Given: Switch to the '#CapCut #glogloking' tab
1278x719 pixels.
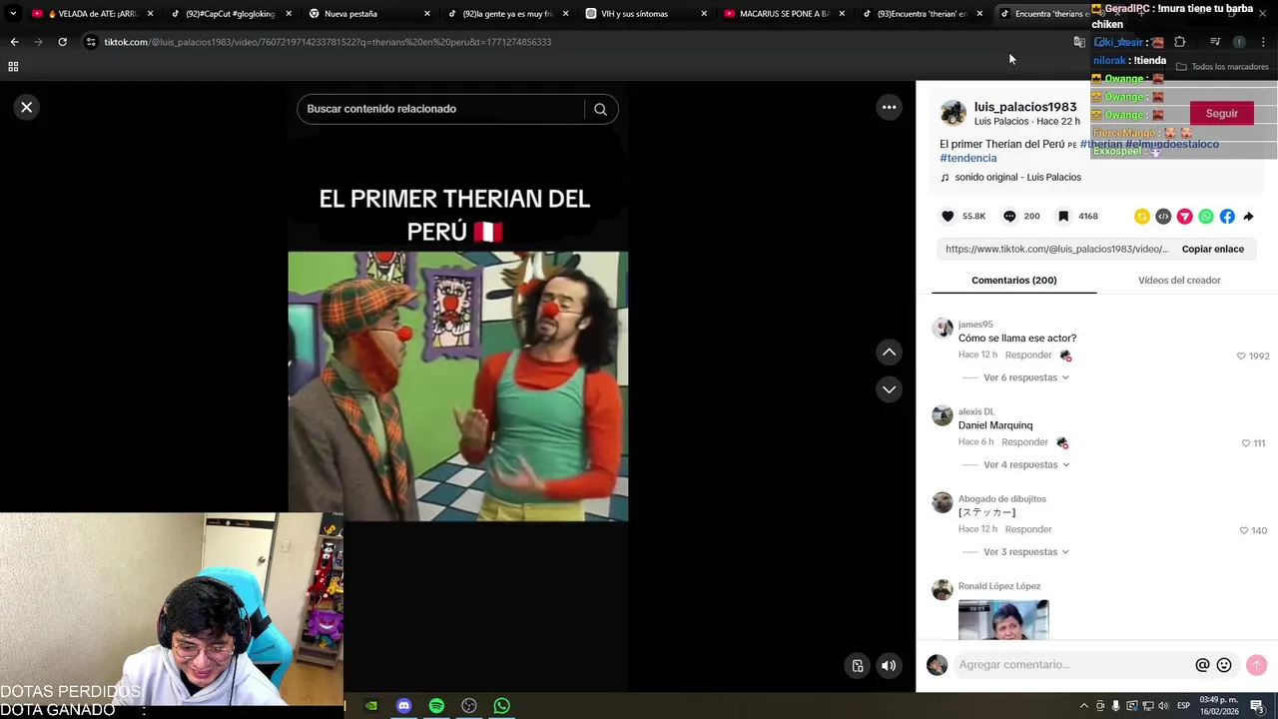Looking at the screenshot, I should click(x=231, y=14).
